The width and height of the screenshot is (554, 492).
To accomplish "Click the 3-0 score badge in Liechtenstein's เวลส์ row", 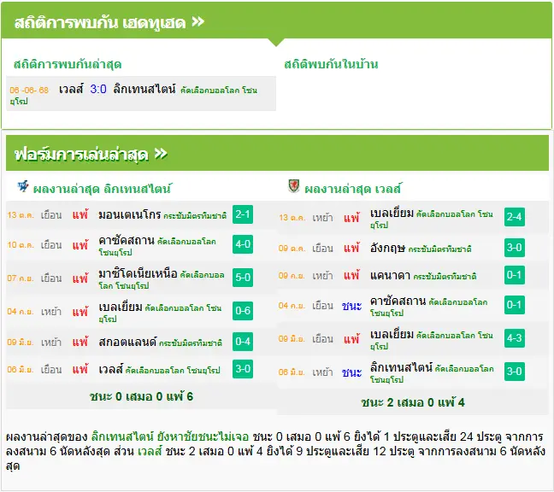I will (243, 369).
